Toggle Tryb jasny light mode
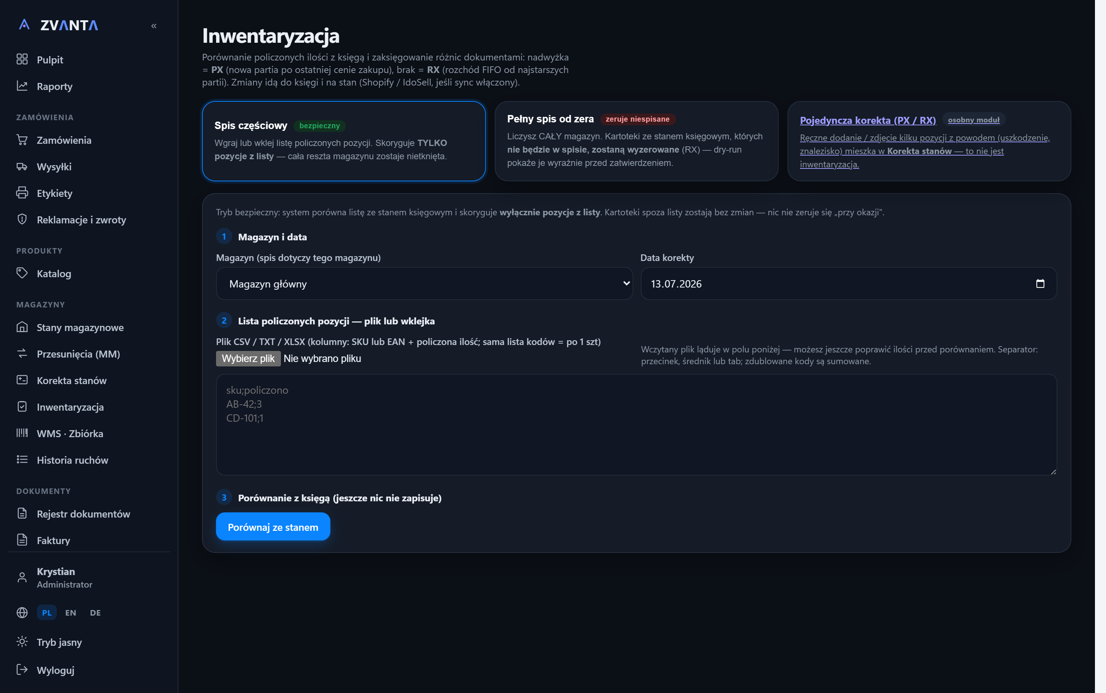The height and width of the screenshot is (693, 1106). tap(59, 642)
